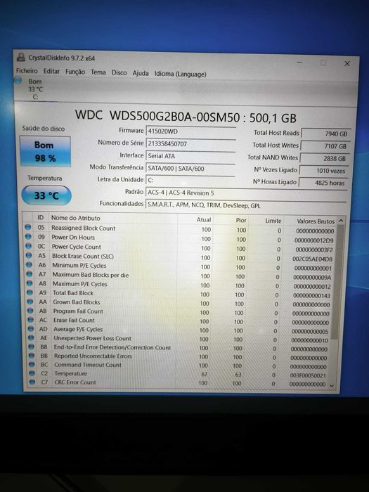Click power-on count value 1010 vezes

[324, 171]
